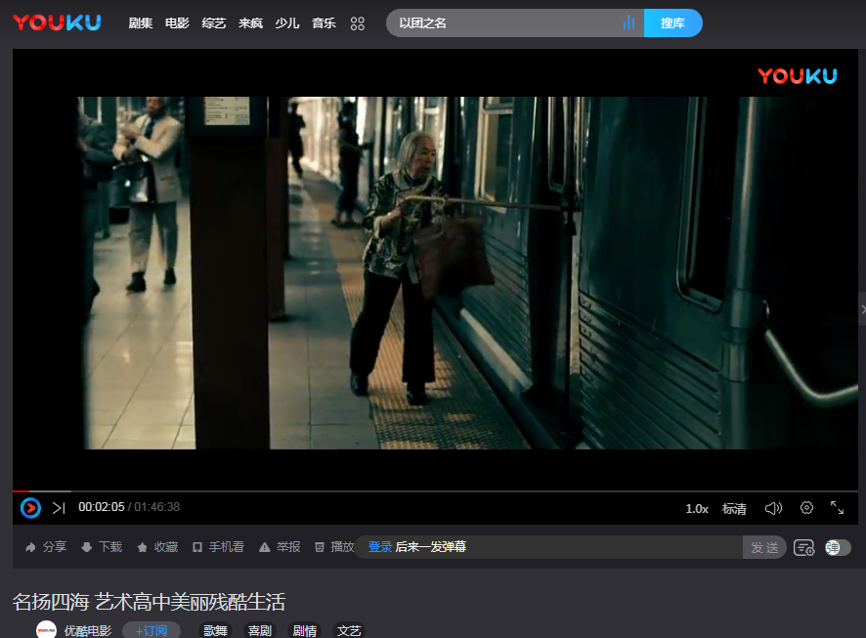Screen dimensions: 866x638
Task: Open the 1.0x playback speed menu
Action: point(697,509)
